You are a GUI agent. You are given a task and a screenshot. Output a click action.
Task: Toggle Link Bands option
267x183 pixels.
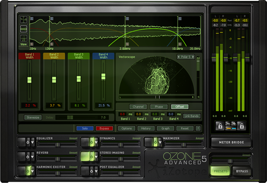pyautogui.click(x=191, y=116)
